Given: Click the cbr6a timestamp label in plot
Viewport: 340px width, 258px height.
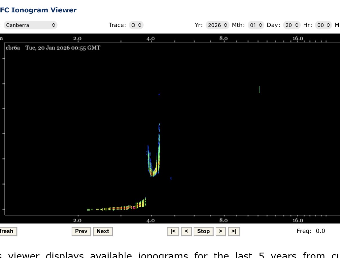Looking at the screenshot, I should (53, 48).
